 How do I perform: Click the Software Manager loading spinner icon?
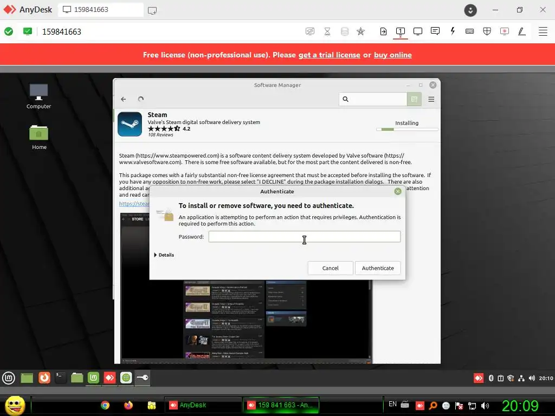(x=141, y=99)
